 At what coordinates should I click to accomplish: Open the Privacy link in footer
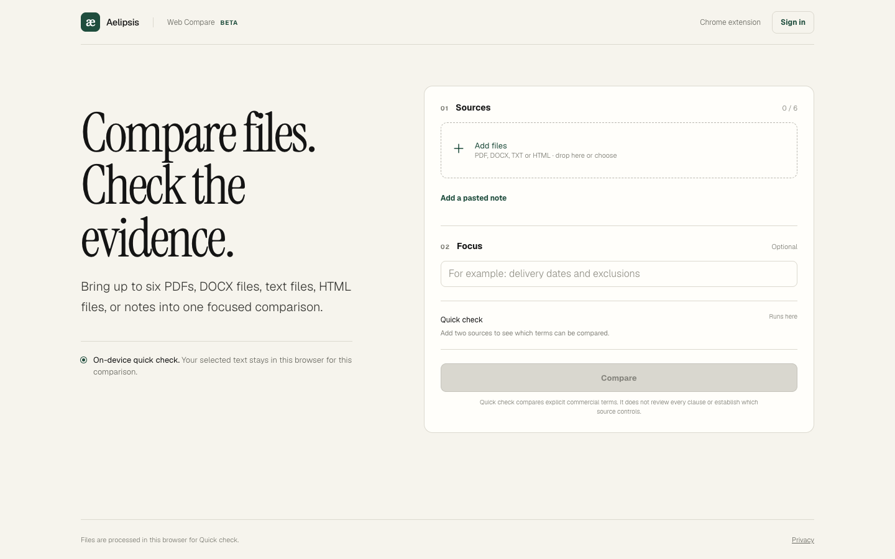click(x=803, y=540)
